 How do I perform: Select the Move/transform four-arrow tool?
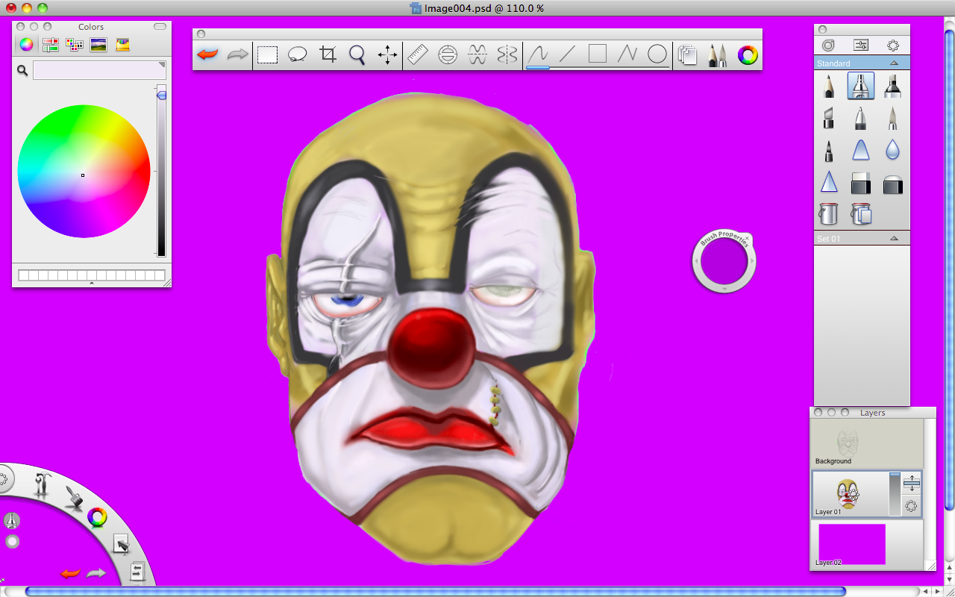click(x=387, y=54)
